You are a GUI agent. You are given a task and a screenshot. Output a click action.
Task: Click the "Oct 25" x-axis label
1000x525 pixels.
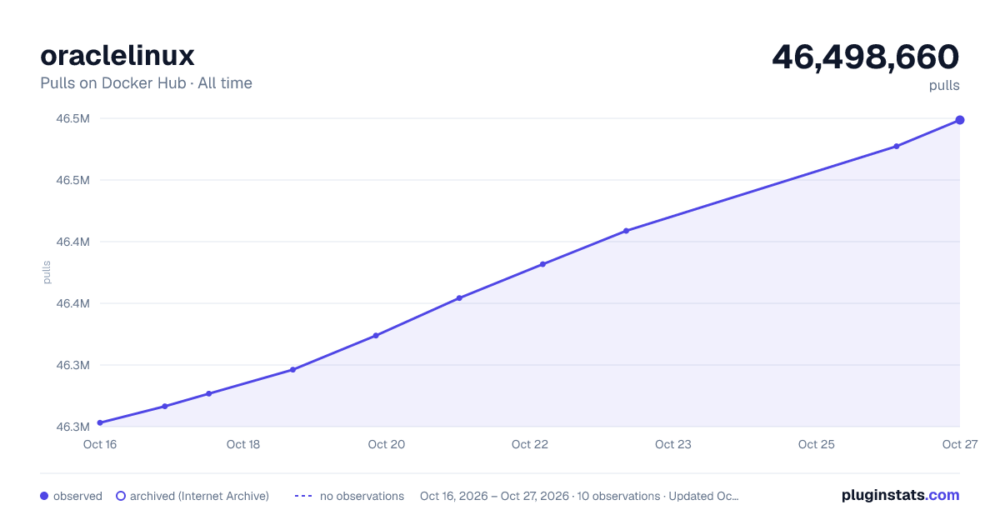pyautogui.click(x=817, y=444)
